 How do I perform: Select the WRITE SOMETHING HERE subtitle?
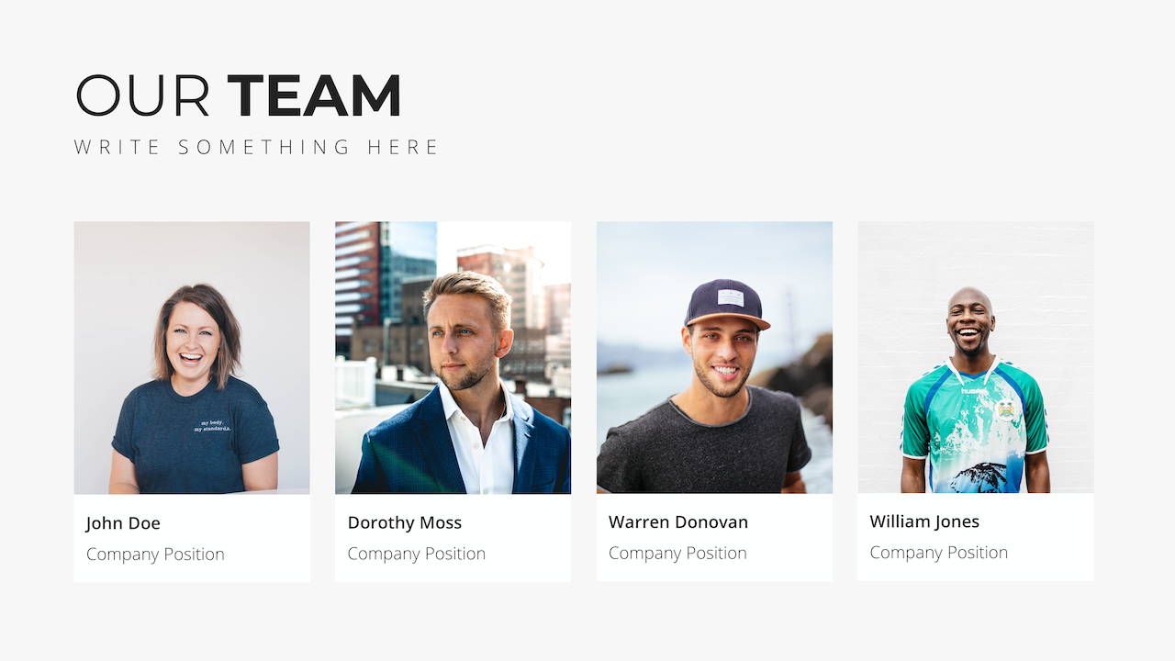tap(257, 147)
